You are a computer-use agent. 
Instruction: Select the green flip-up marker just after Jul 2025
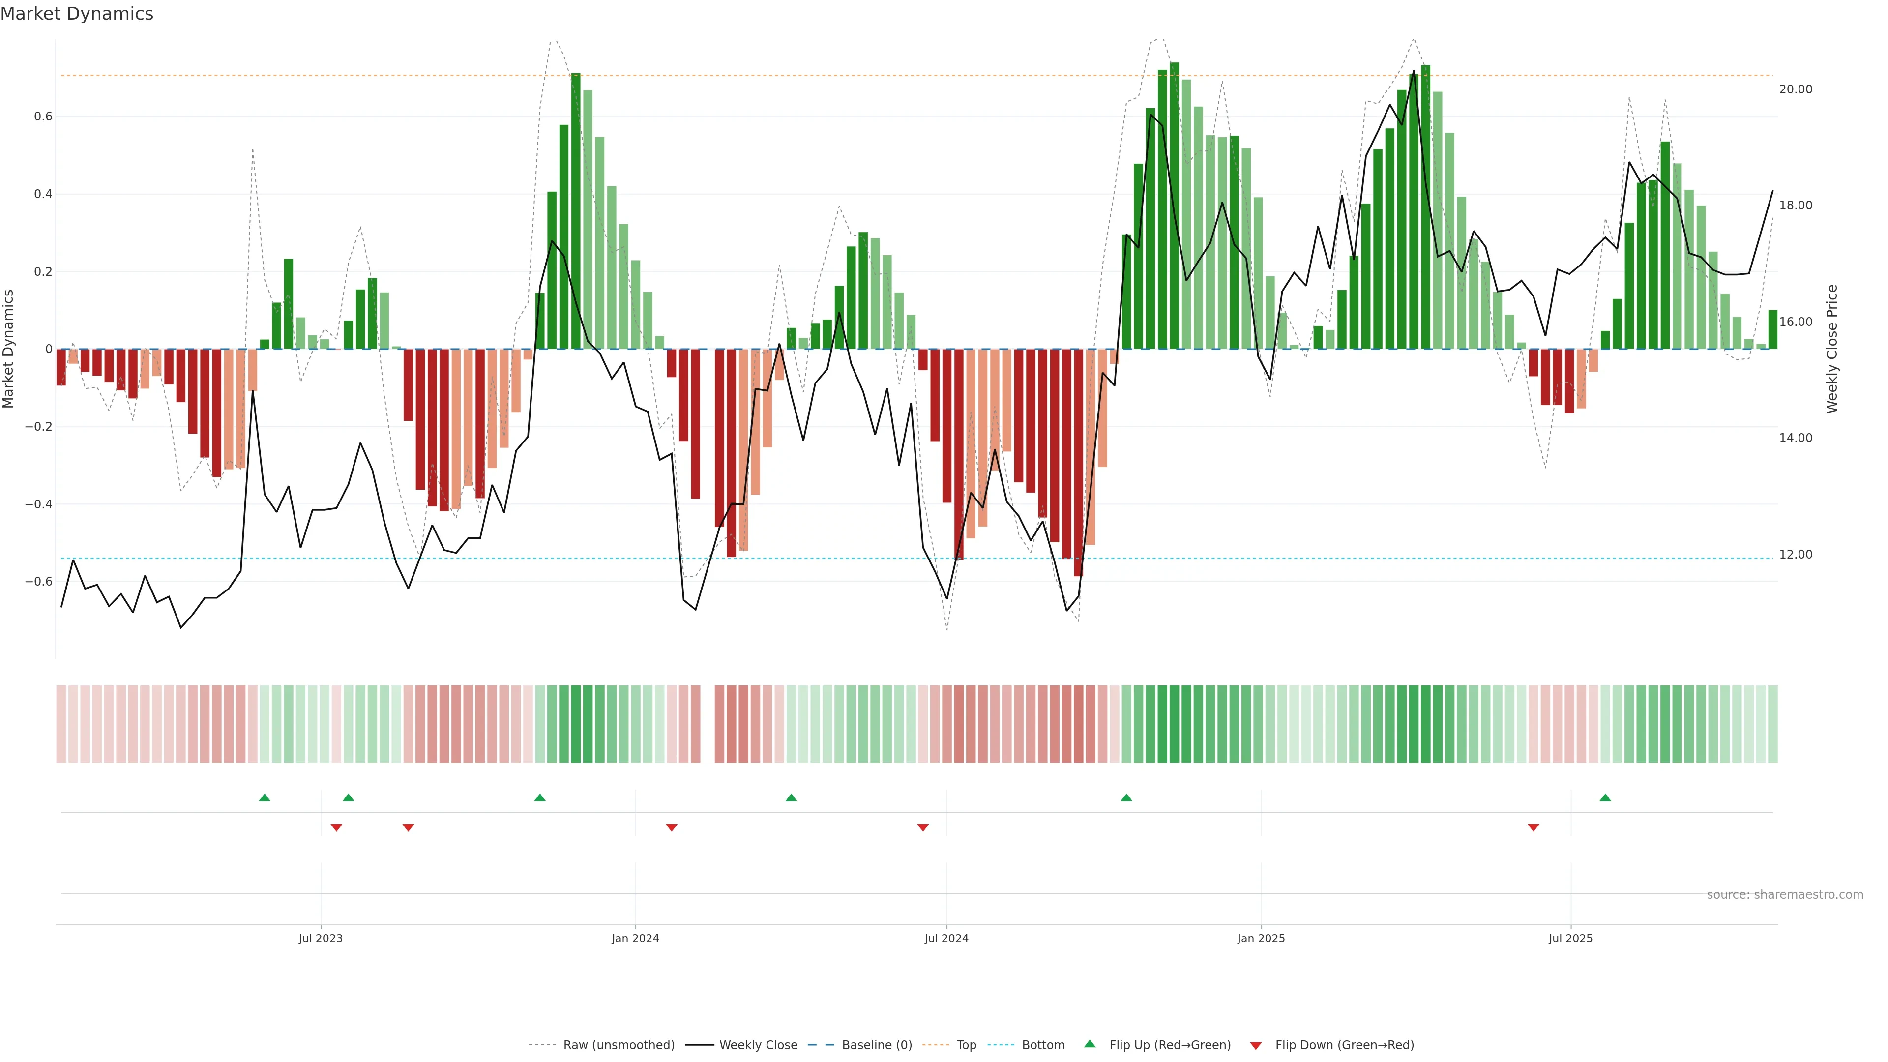[x=1605, y=797]
